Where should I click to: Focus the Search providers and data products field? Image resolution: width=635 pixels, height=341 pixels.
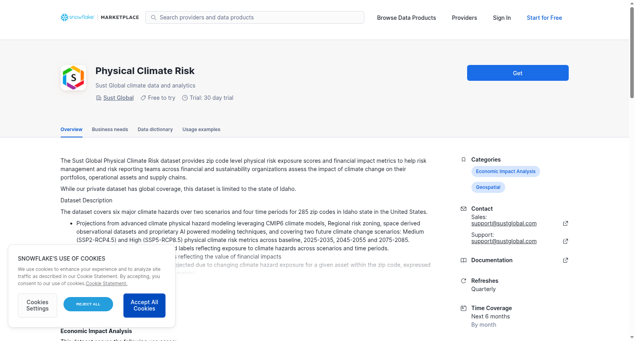[x=255, y=17]
